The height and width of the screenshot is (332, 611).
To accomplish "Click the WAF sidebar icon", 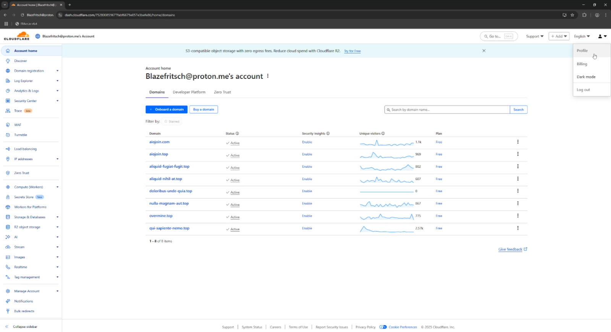I will click(8, 125).
